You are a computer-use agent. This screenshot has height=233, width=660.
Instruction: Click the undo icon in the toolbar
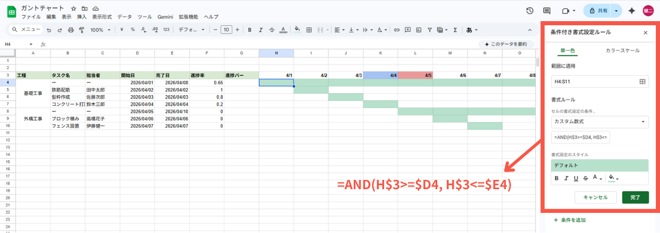[49, 30]
